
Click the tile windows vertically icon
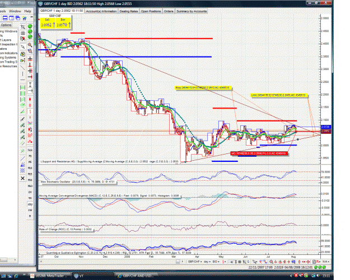11,18
